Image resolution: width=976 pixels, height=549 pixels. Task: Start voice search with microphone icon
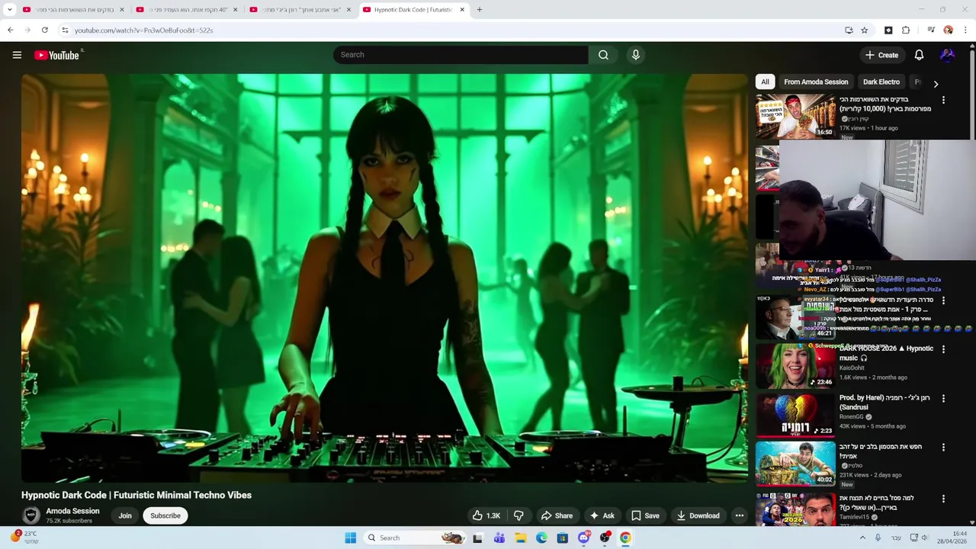pyautogui.click(x=635, y=55)
